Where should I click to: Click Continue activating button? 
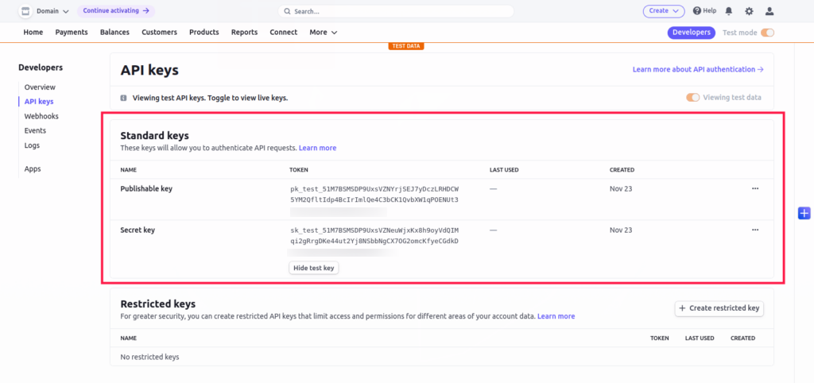(x=116, y=10)
